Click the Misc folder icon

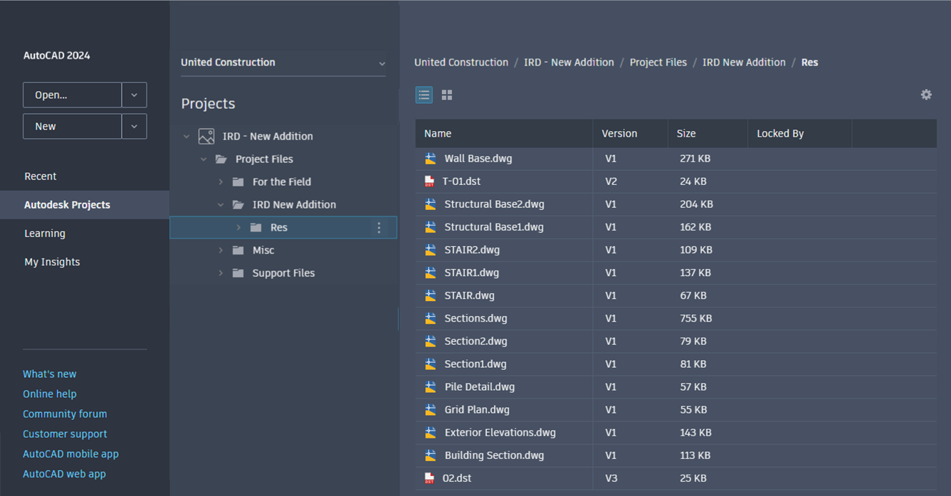point(238,250)
